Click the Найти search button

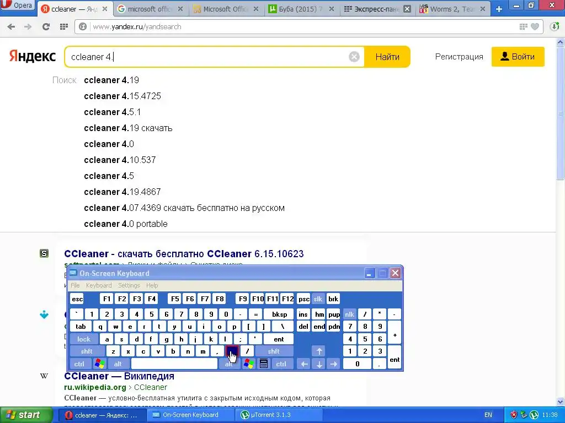[387, 57]
